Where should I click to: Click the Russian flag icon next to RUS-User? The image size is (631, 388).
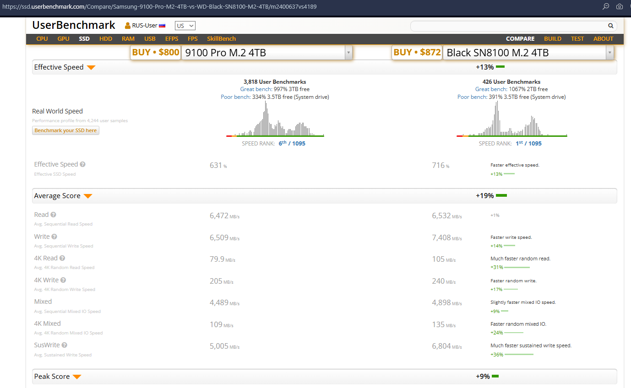click(x=162, y=26)
